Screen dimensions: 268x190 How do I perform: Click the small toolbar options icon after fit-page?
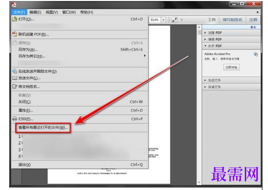[182, 20]
